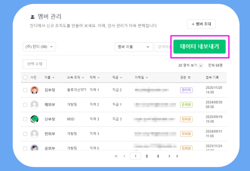Open the (주) 잔디 (58) organization dropdown
250x171 pixels.
[39, 47]
